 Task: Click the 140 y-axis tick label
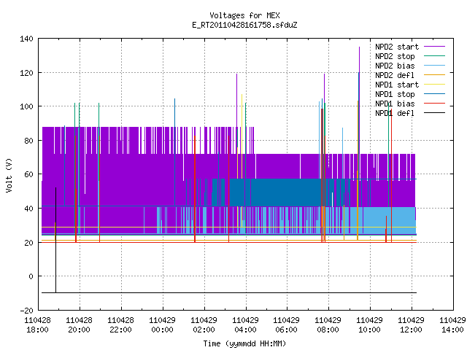tap(26, 39)
